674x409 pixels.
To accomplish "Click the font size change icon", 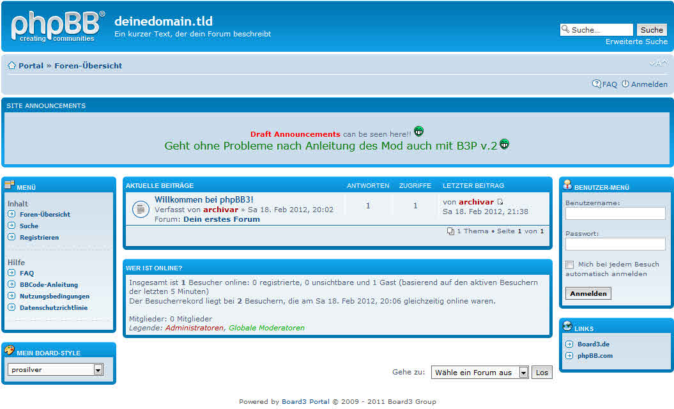I will click(x=658, y=63).
